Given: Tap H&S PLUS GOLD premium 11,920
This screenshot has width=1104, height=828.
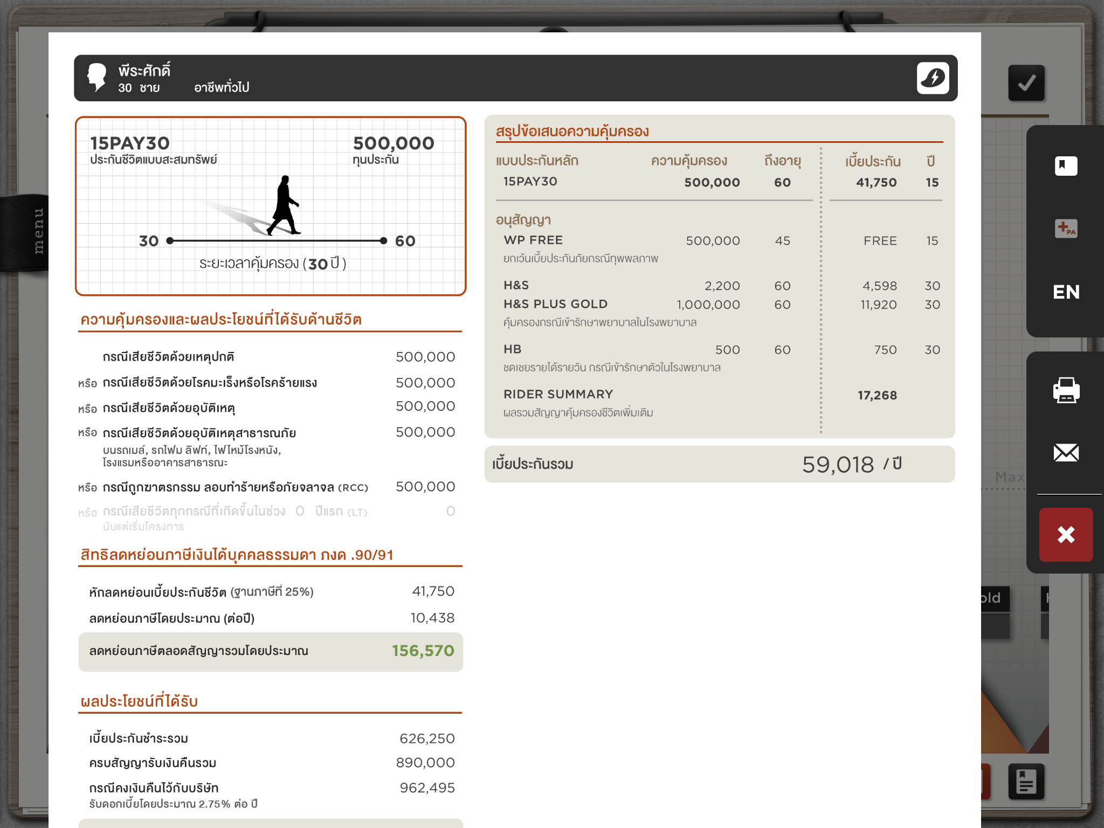Looking at the screenshot, I should coord(879,305).
